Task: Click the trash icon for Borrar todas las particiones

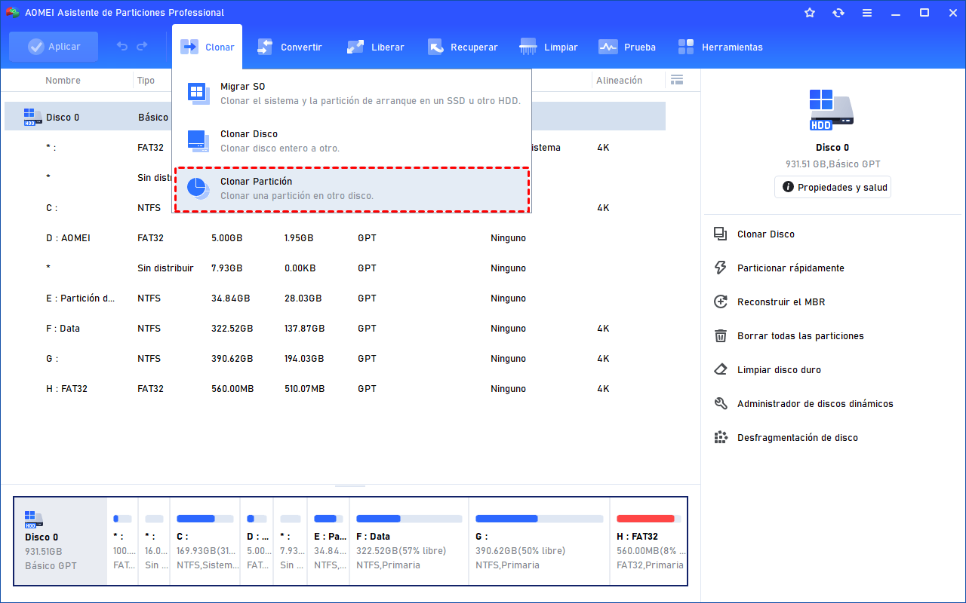Action: point(721,336)
